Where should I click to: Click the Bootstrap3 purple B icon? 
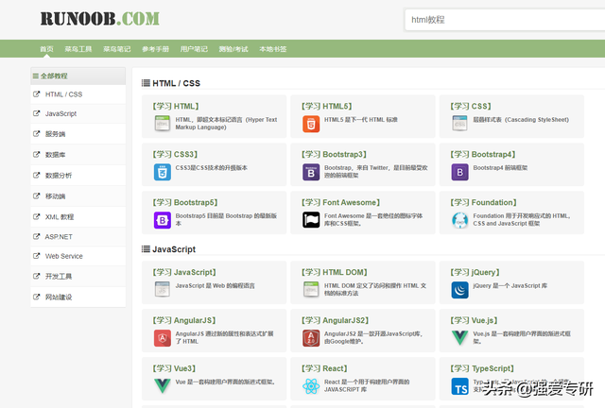click(x=310, y=172)
